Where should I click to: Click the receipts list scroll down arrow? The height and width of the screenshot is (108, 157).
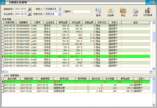154,68
